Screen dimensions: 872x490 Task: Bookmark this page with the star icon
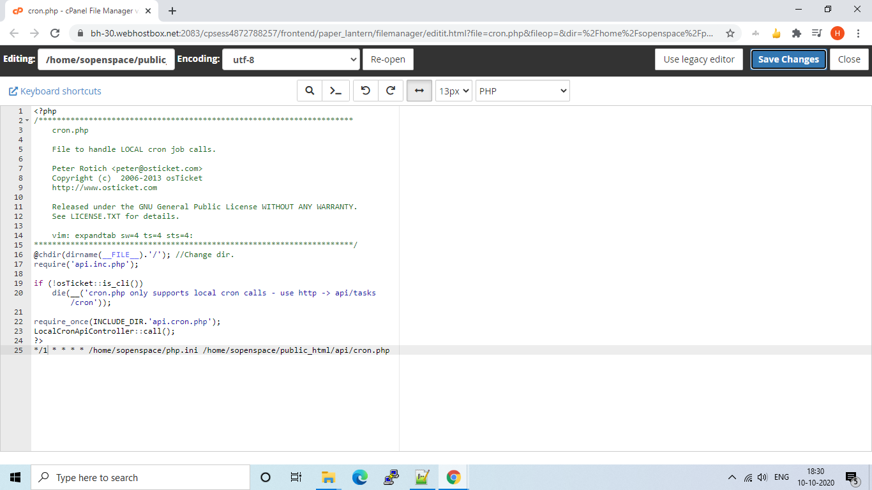pyautogui.click(x=730, y=33)
